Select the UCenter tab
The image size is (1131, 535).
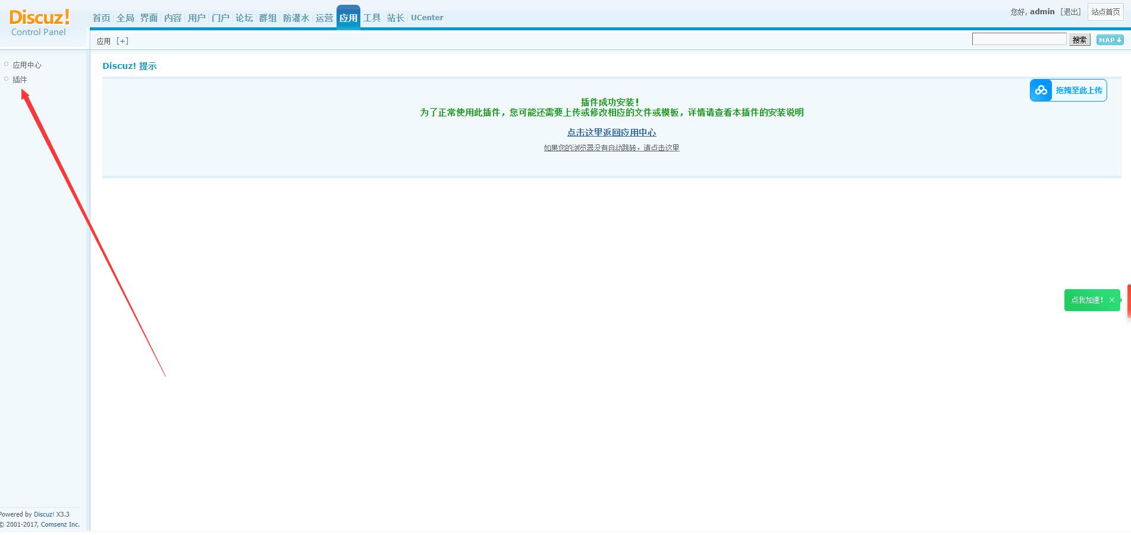click(427, 18)
